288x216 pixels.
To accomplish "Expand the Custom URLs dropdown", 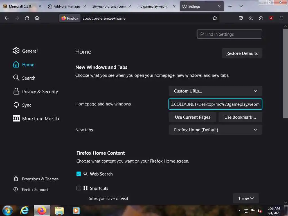I will click(x=215, y=91).
